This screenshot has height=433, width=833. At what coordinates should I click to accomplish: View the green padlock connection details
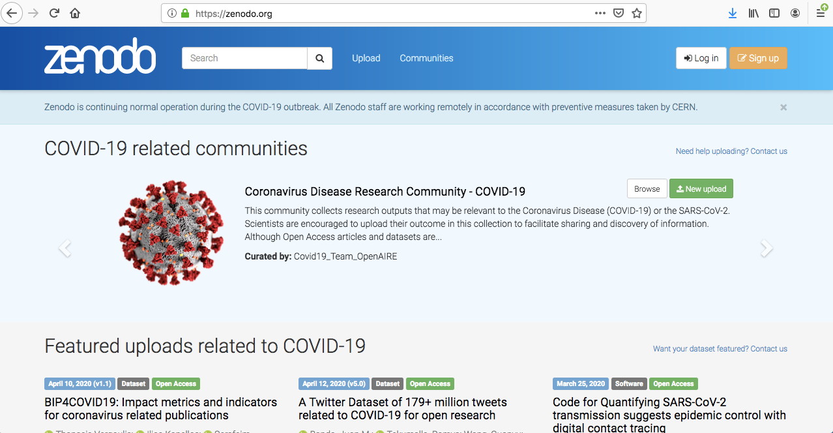[185, 13]
